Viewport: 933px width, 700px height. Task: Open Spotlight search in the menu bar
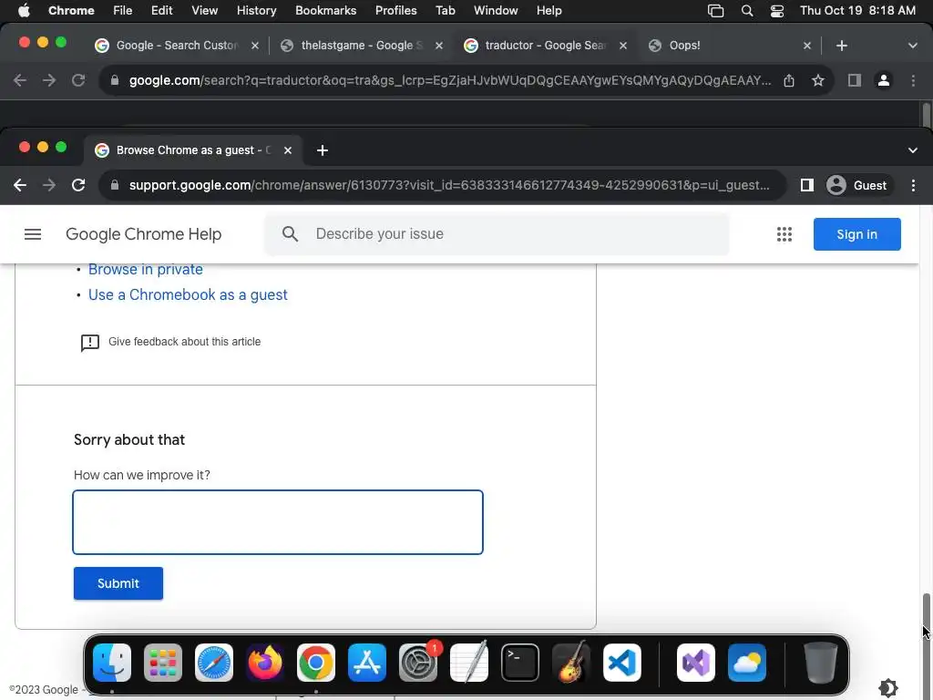tap(747, 11)
